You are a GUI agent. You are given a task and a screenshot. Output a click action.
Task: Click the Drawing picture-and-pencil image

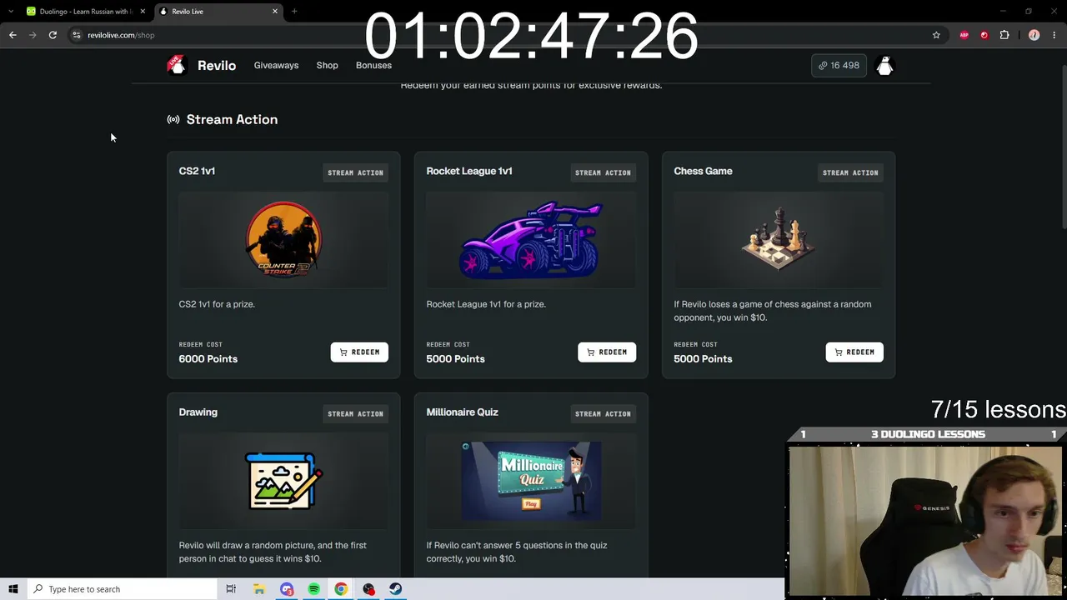[283, 481]
